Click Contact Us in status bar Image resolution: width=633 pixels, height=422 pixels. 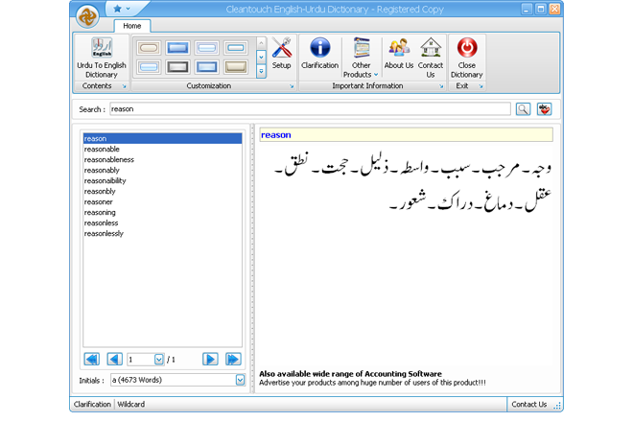tap(528, 404)
